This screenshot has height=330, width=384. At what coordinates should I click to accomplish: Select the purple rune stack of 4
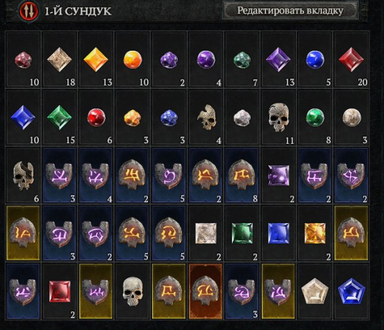pos(96,175)
